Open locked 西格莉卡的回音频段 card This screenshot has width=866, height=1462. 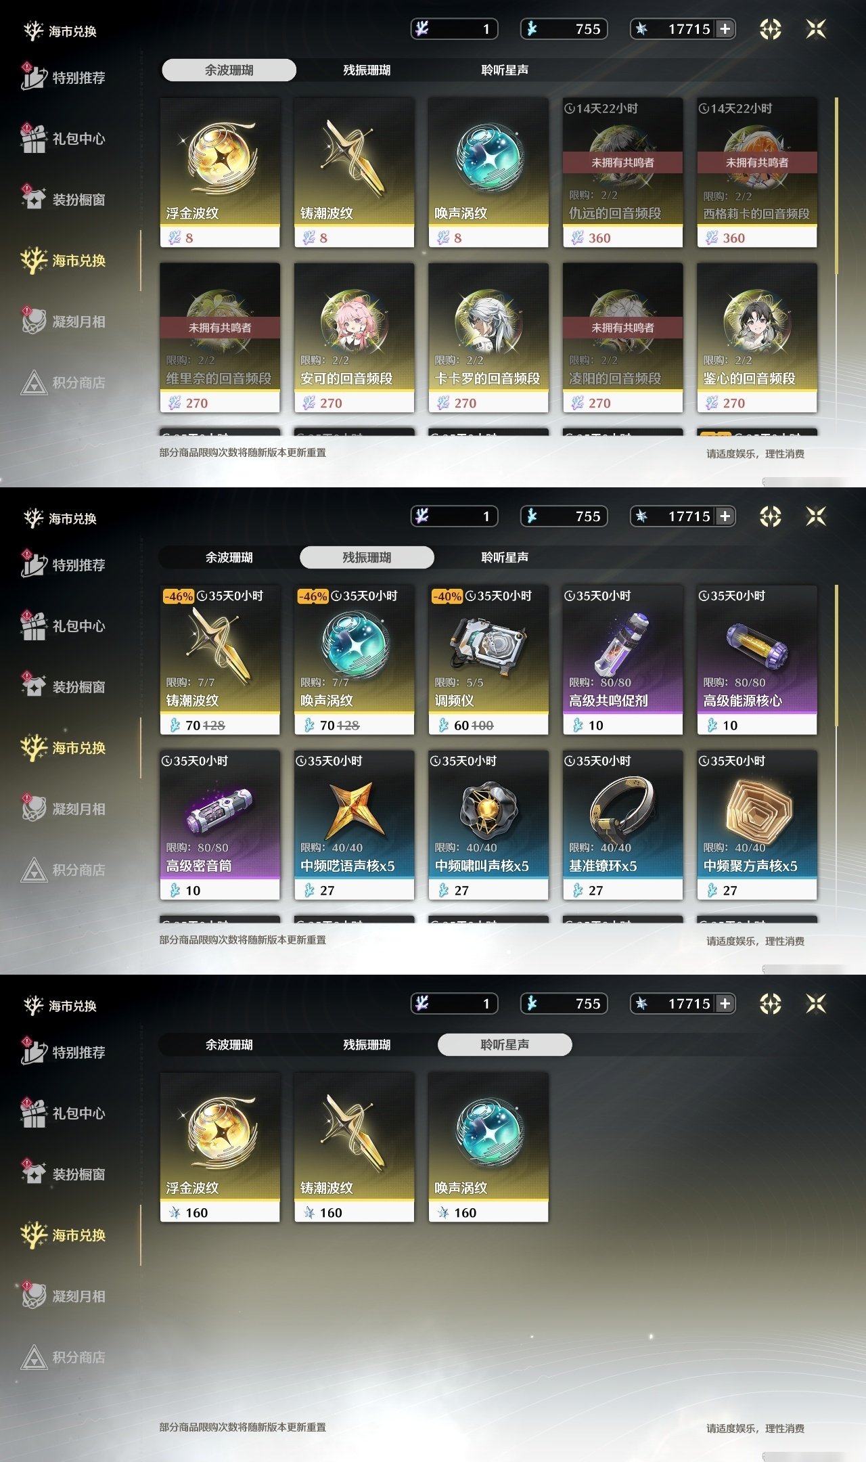(757, 173)
